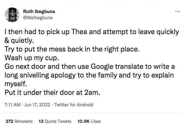Click the line containing "long snivelling apology"

(x=89, y=75)
